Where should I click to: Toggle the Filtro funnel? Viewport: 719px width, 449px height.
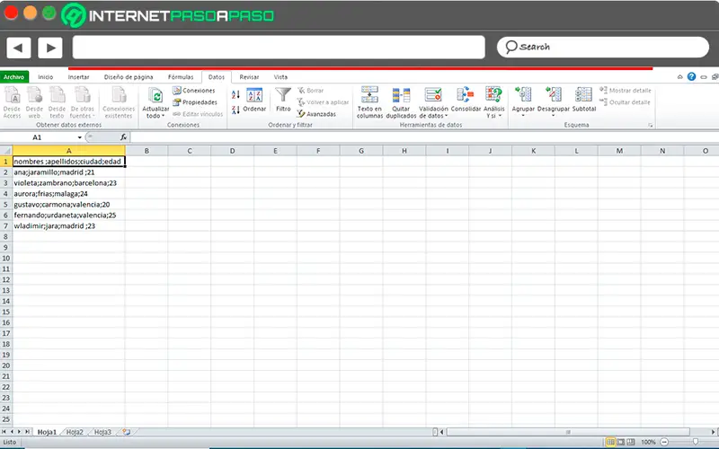tap(283, 100)
